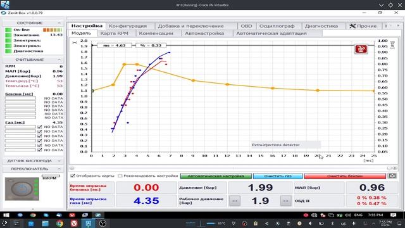The height and width of the screenshot is (228, 405).
Task: Open the Автоматическая адаптация sub-tab
Action: click(x=271, y=34)
